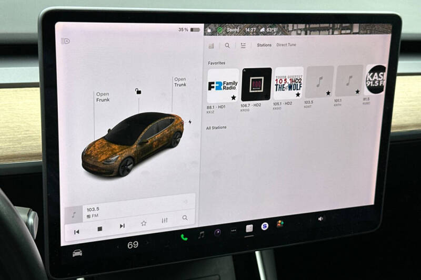The image size is (421, 280).
Task: Tap the now playing music note artwork
Action: pyautogui.click(x=74, y=214)
